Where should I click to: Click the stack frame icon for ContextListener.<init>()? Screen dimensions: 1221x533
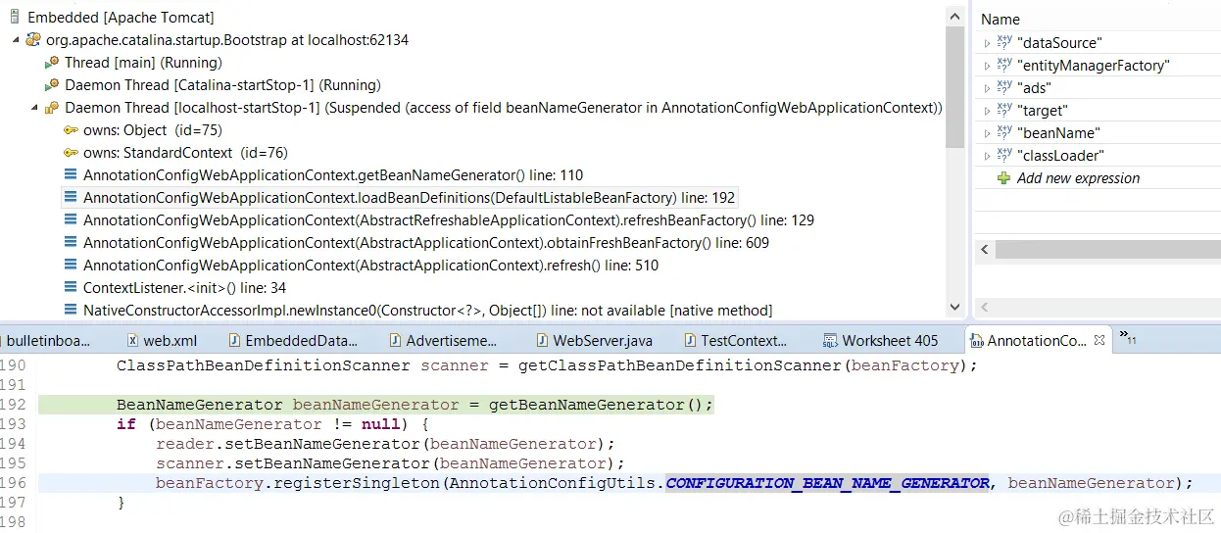71,288
